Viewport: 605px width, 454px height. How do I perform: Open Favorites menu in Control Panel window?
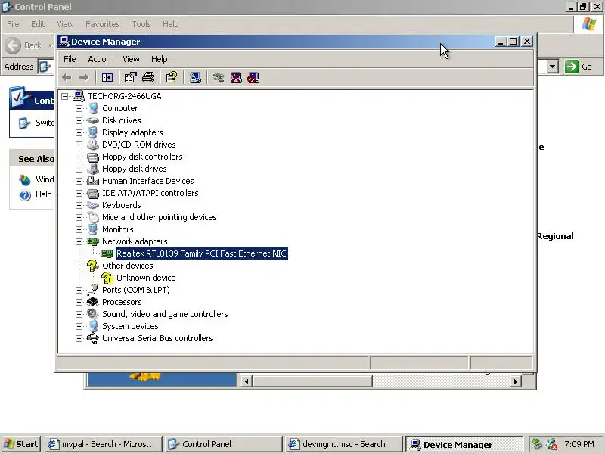click(x=103, y=24)
